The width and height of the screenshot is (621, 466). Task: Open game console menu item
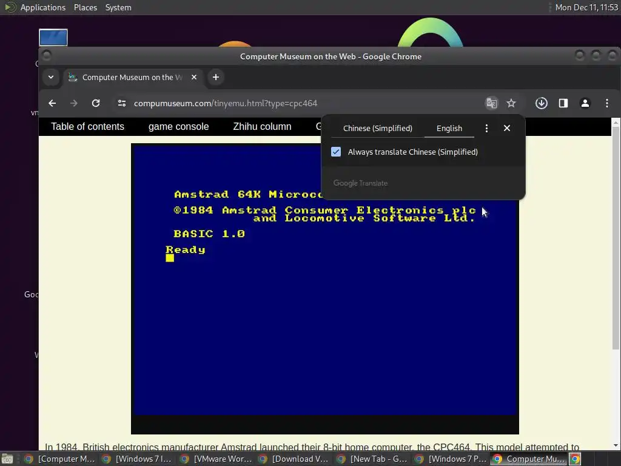tap(179, 126)
